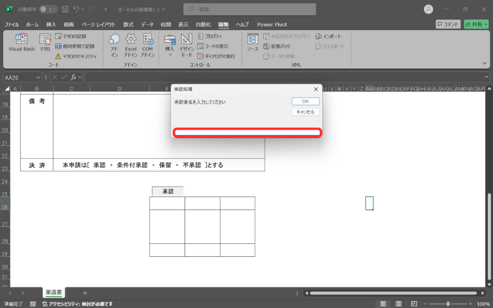The width and height of the screenshot is (493, 308).
Task: Click the マクロ (Macros) icon
Action: (45, 43)
